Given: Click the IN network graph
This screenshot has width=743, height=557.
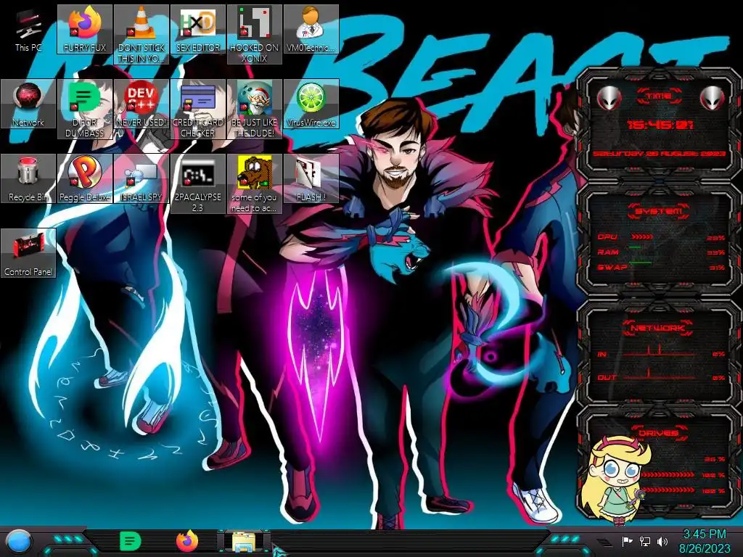Looking at the screenshot, I should (659, 350).
